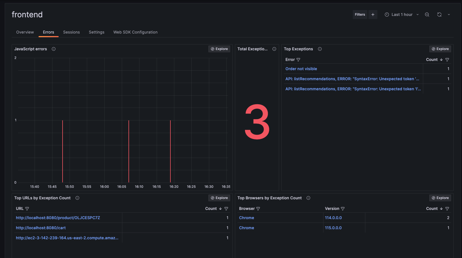Toggle sort order on Top Exceptions Count column
This screenshot has height=258, width=462.
(x=441, y=60)
